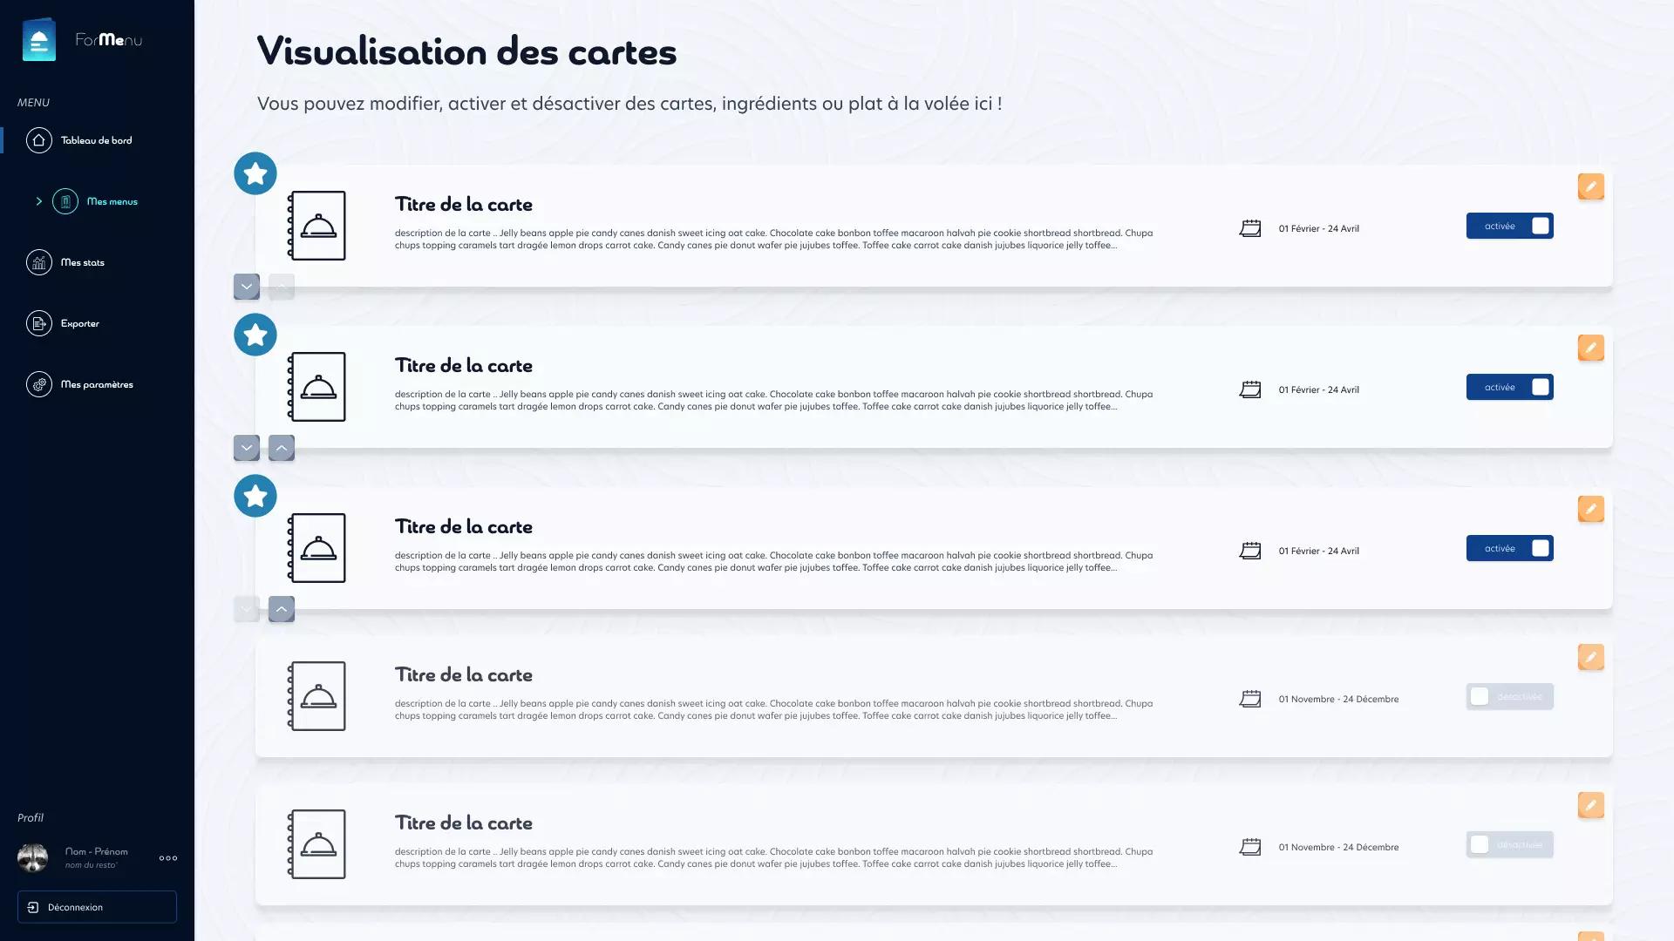
Task: Click the edit pencil on the fifth card
Action: tap(1590, 805)
